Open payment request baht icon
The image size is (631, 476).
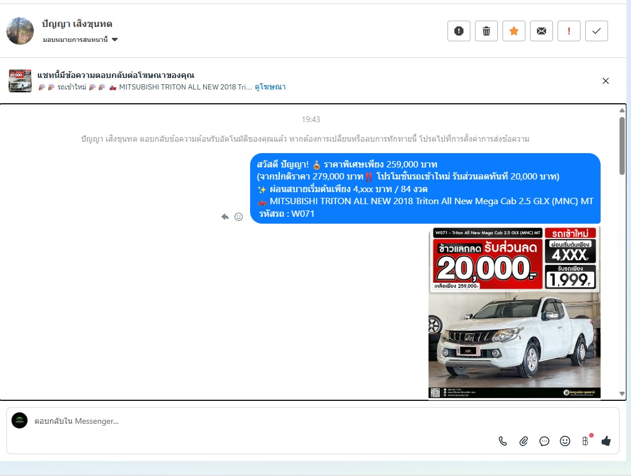tap(586, 441)
